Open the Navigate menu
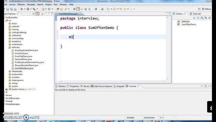The width and height of the screenshot is (216, 122). click(31, 4)
